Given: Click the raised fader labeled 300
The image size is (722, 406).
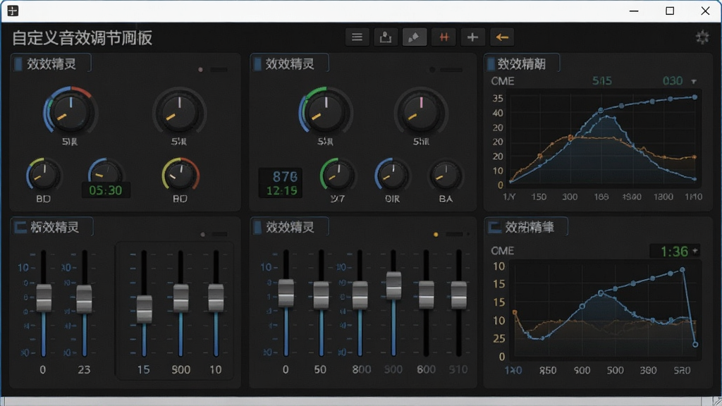Looking at the screenshot, I should click(393, 285).
